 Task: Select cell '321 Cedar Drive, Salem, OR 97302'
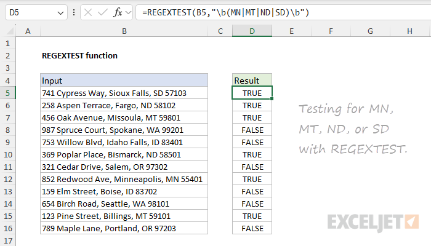tap(124, 167)
